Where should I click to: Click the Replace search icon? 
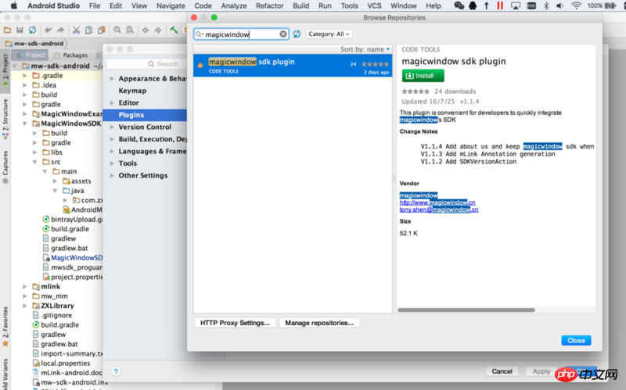coord(130,30)
